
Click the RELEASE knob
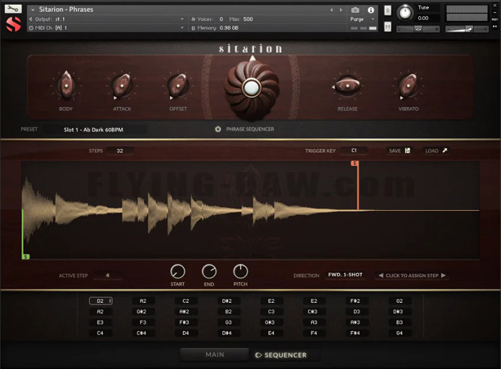(x=347, y=85)
